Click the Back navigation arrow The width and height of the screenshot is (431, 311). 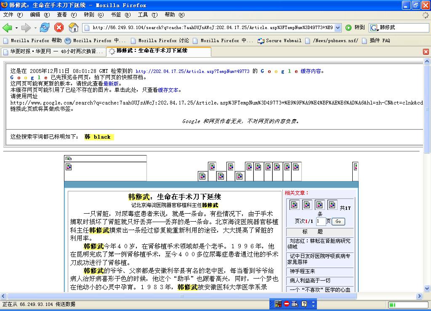pos(7,28)
